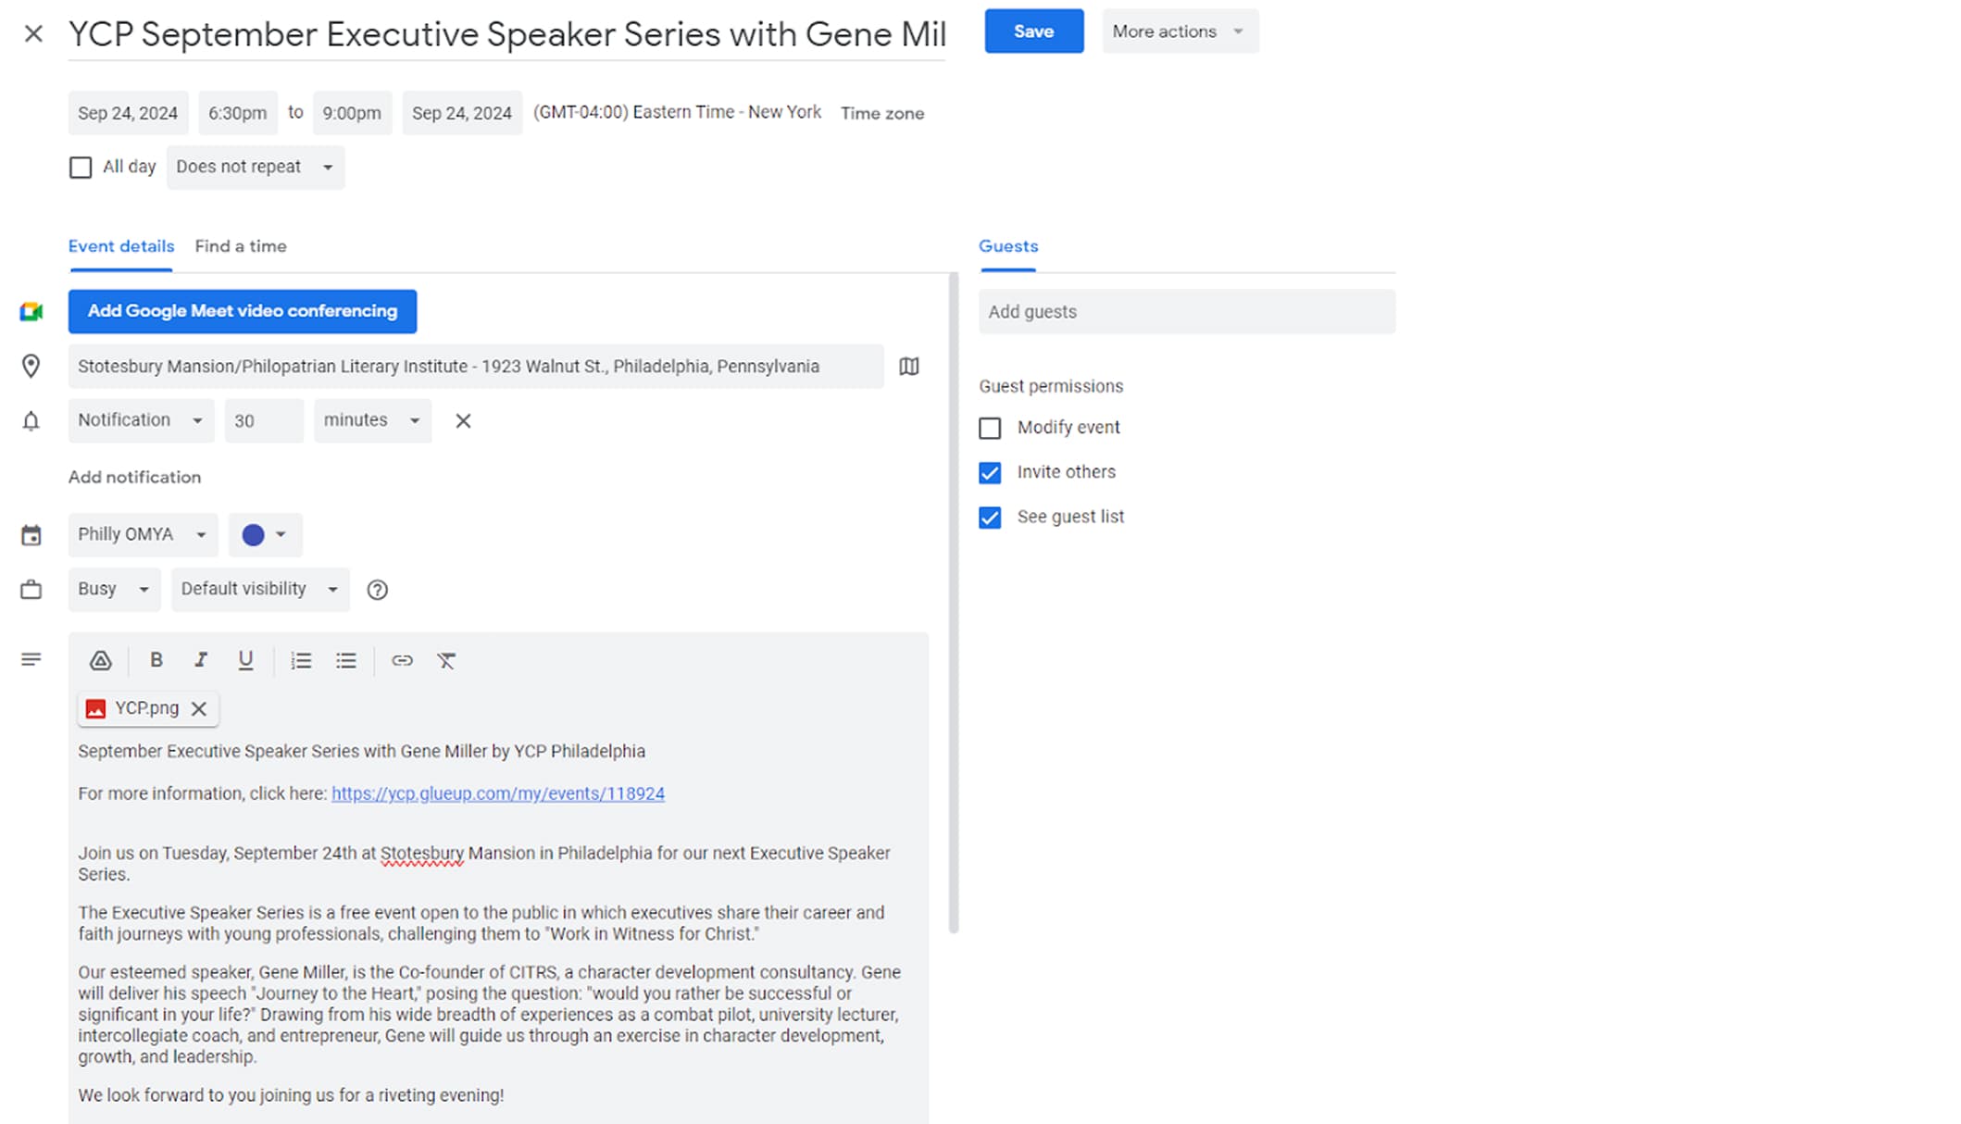Image resolution: width=1961 pixels, height=1124 pixels.
Task: Click the insert link icon
Action: [x=402, y=660]
